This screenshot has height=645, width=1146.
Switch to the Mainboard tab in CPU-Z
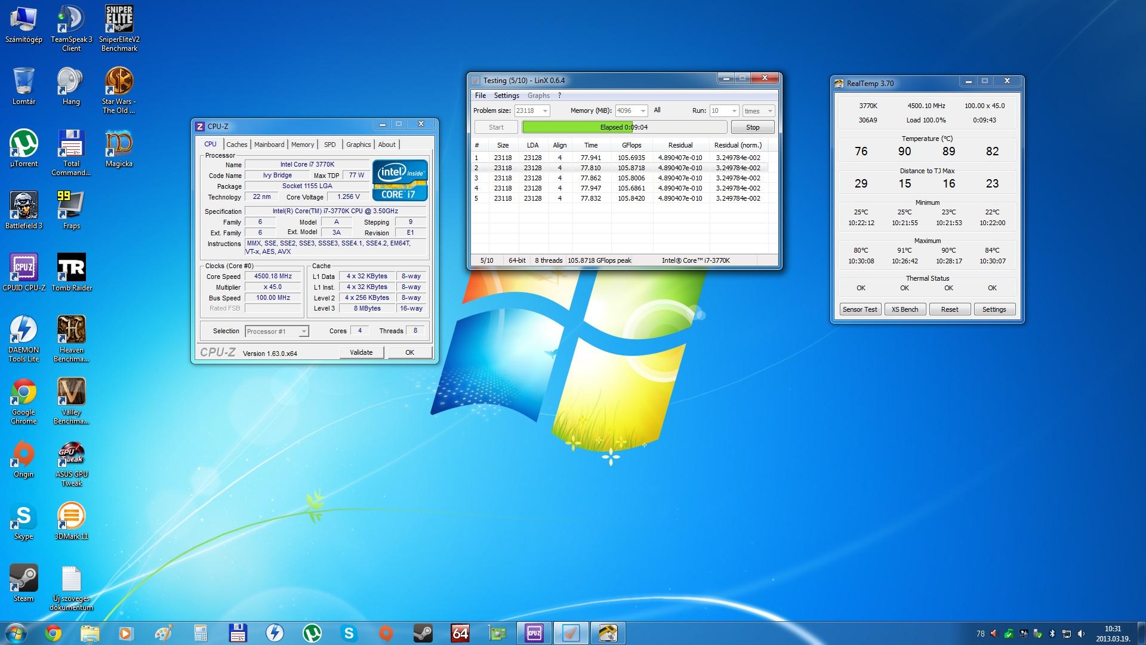(269, 145)
